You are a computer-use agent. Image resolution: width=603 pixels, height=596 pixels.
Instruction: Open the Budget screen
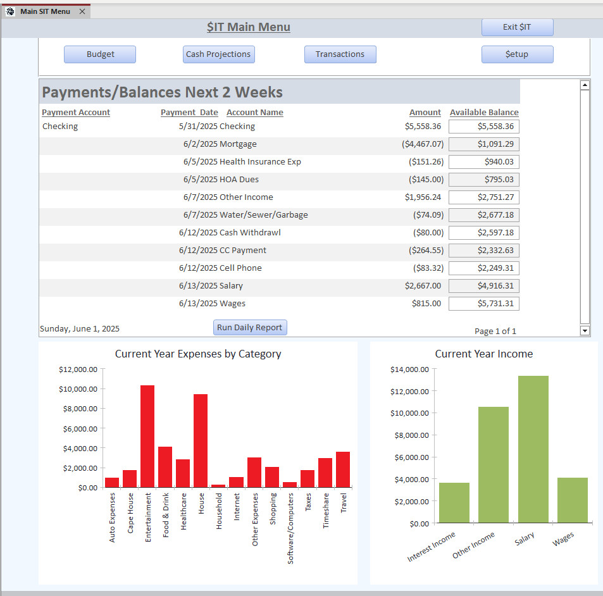tap(100, 54)
